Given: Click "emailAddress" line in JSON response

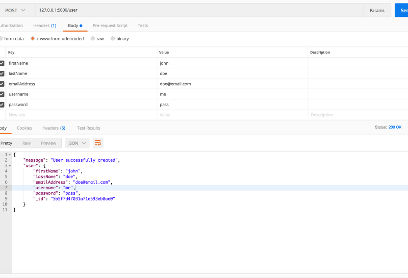Looking at the screenshot, I should pyautogui.click(x=72, y=182).
